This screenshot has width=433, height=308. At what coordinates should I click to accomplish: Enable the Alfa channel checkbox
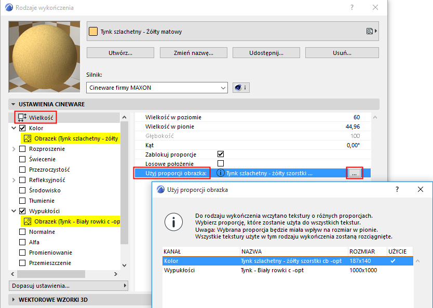(x=22, y=242)
